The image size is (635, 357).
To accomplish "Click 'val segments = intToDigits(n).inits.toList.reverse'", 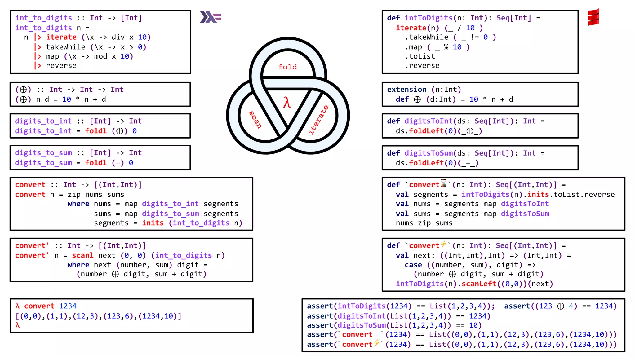I will [x=505, y=195].
